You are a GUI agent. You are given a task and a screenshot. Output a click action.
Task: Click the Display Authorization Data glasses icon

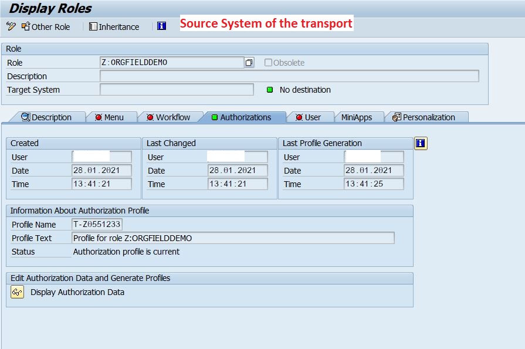(17, 292)
